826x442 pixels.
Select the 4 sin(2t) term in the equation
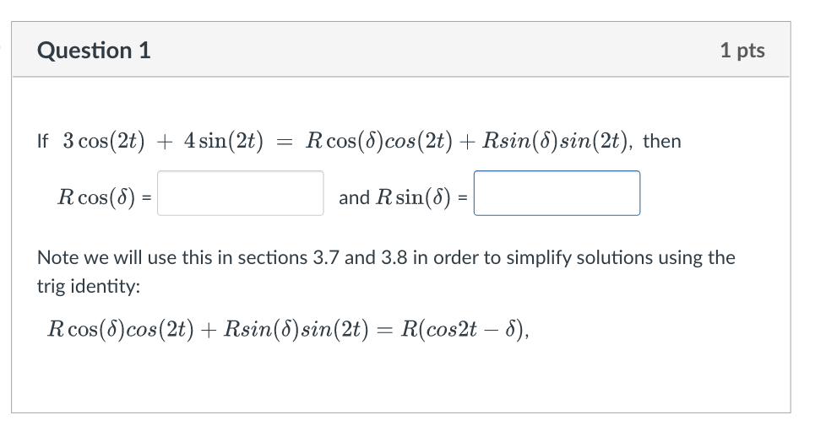(x=223, y=141)
